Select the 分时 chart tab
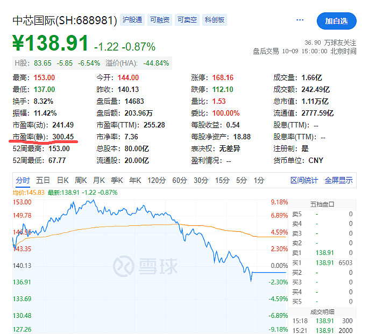The width and height of the screenshot is (369, 334). (x=23, y=180)
